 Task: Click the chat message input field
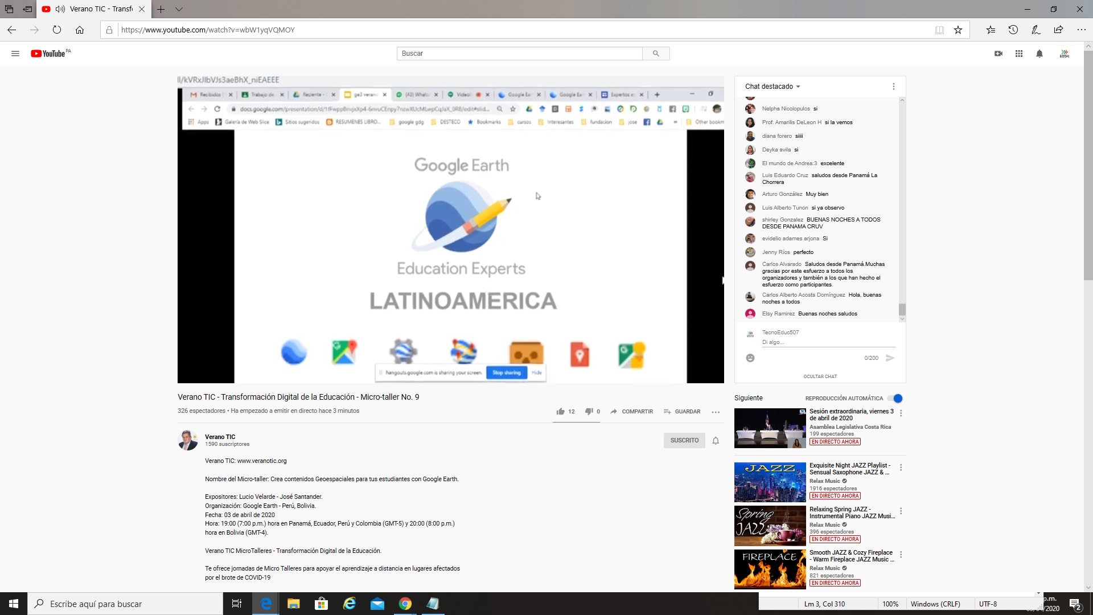point(828,342)
